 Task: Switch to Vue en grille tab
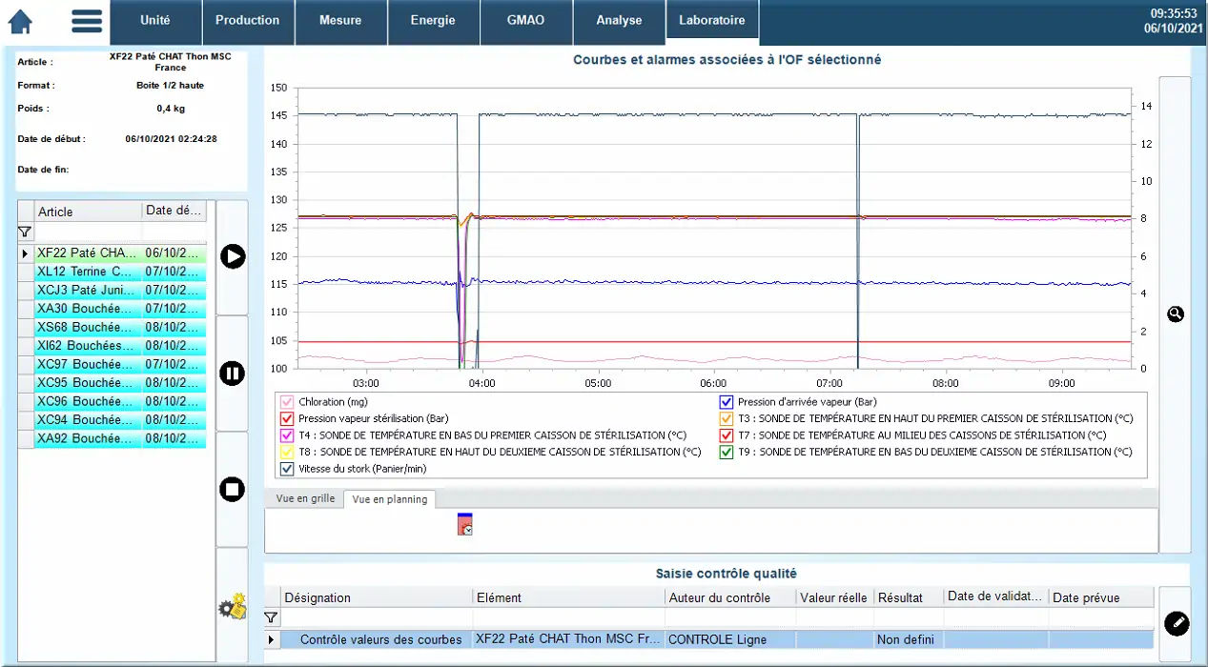(x=305, y=498)
